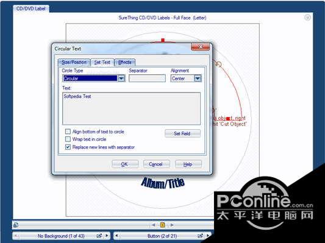The image size is (325, 243).
Task: Select next Button layout arrow
Action: [208, 236]
